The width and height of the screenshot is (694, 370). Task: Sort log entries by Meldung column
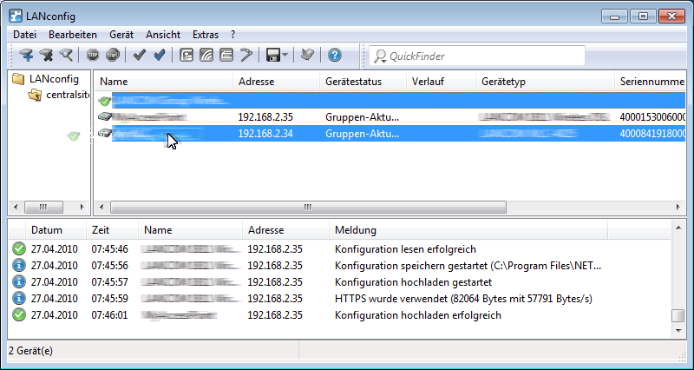[x=356, y=230]
